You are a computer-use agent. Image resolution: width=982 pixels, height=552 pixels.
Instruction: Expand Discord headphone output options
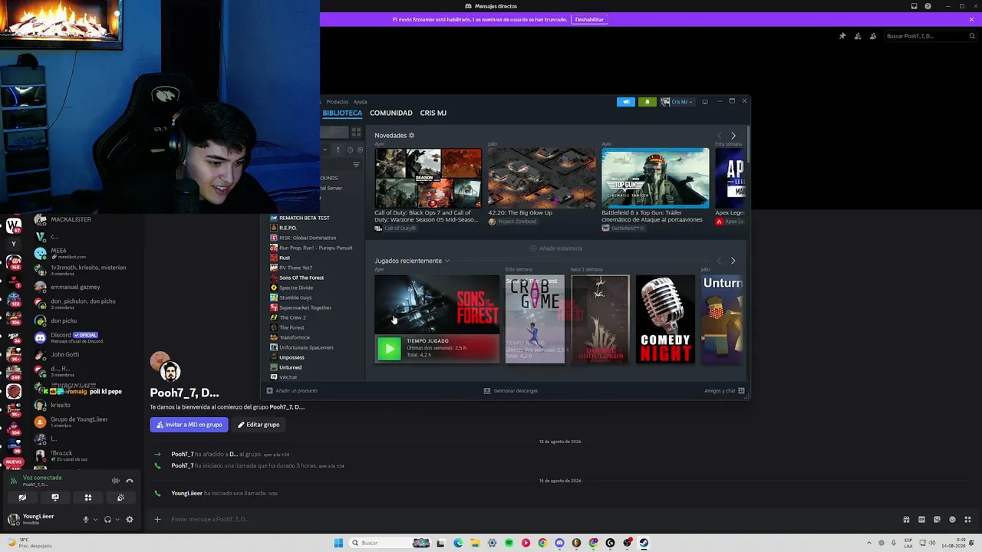(x=117, y=519)
